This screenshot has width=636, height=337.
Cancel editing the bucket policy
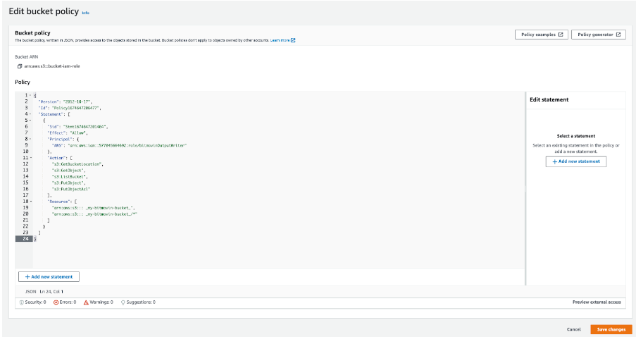tap(573, 329)
